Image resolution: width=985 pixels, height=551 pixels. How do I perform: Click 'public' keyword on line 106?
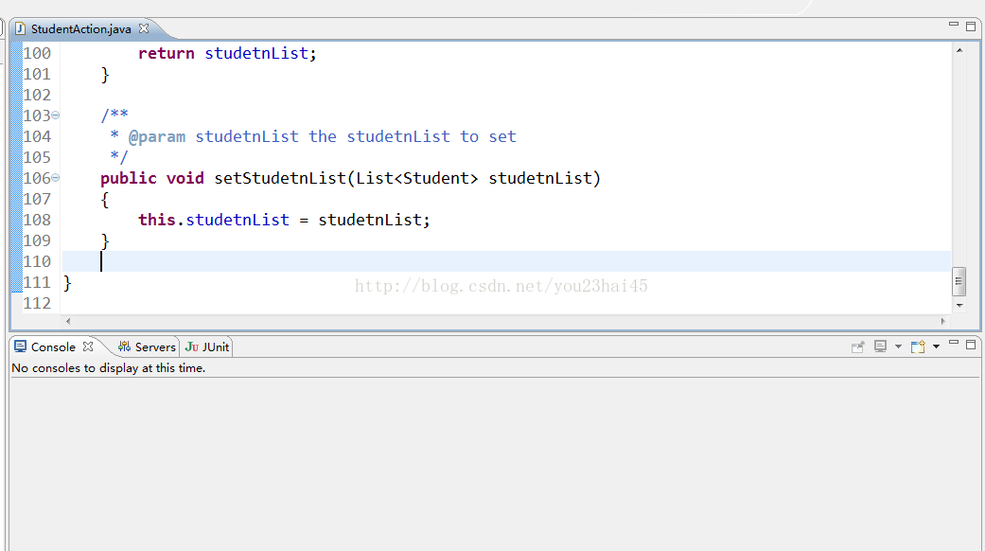pos(128,178)
